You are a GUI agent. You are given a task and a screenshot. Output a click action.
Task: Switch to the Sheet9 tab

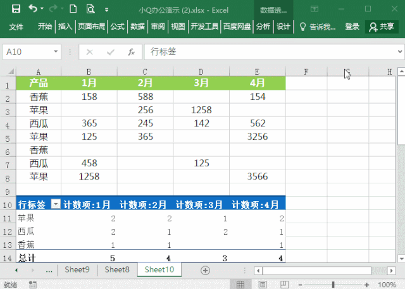pyautogui.click(x=77, y=269)
